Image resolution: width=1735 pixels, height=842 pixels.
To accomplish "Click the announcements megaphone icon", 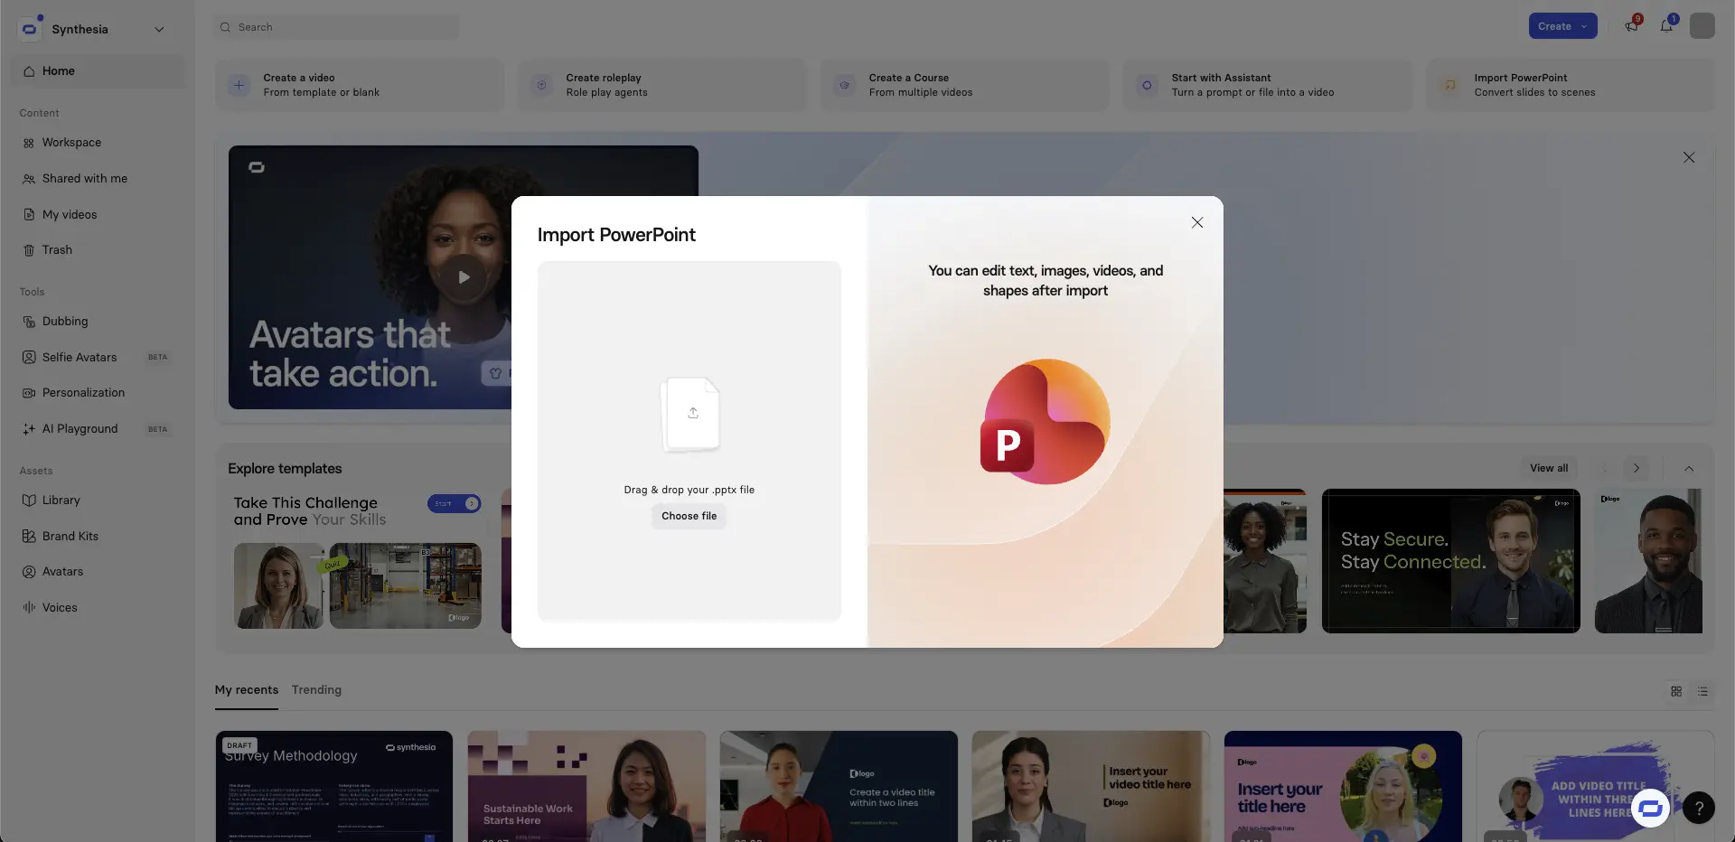I will tap(1632, 26).
